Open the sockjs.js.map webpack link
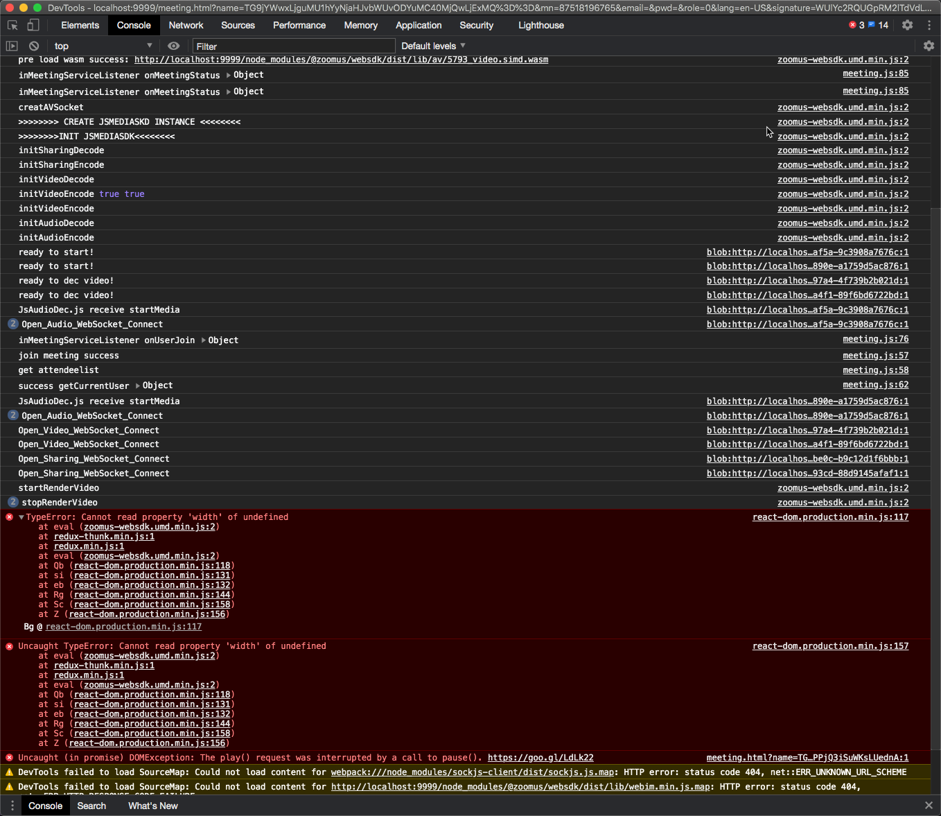This screenshot has height=816, width=941. (x=473, y=772)
